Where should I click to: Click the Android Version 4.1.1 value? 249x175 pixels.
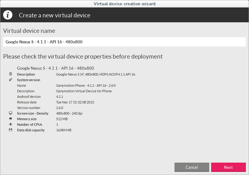click(60, 97)
